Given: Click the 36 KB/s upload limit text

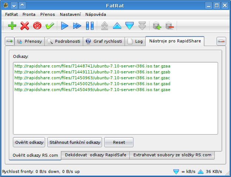Looking at the screenshot, I should coord(214,171).
